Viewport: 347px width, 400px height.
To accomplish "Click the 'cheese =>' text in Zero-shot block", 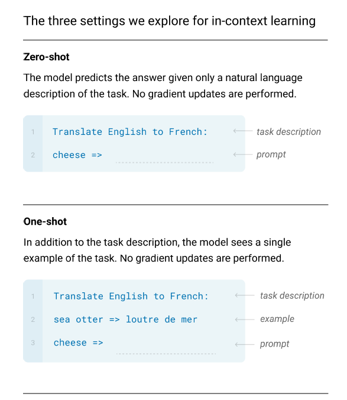I will [77, 155].
